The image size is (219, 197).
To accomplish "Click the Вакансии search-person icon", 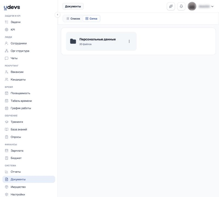I will tap(7, 72).
